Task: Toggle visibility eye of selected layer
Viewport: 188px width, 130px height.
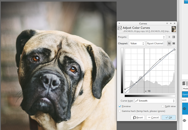Action: coord(184,109)
